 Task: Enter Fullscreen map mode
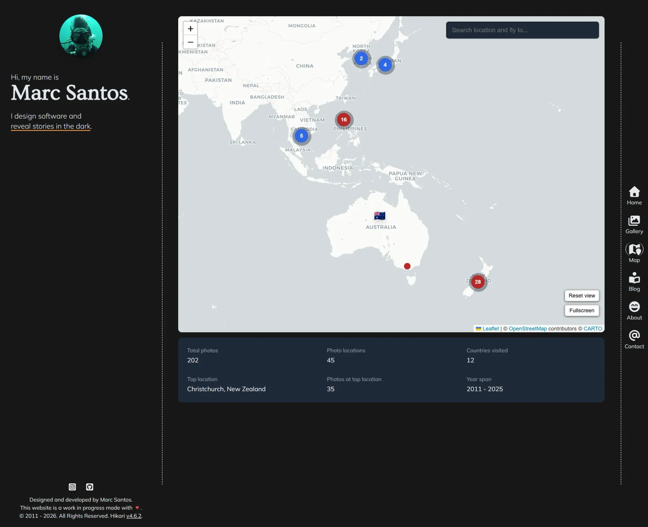pyautogui.click(x=581, y=310)
